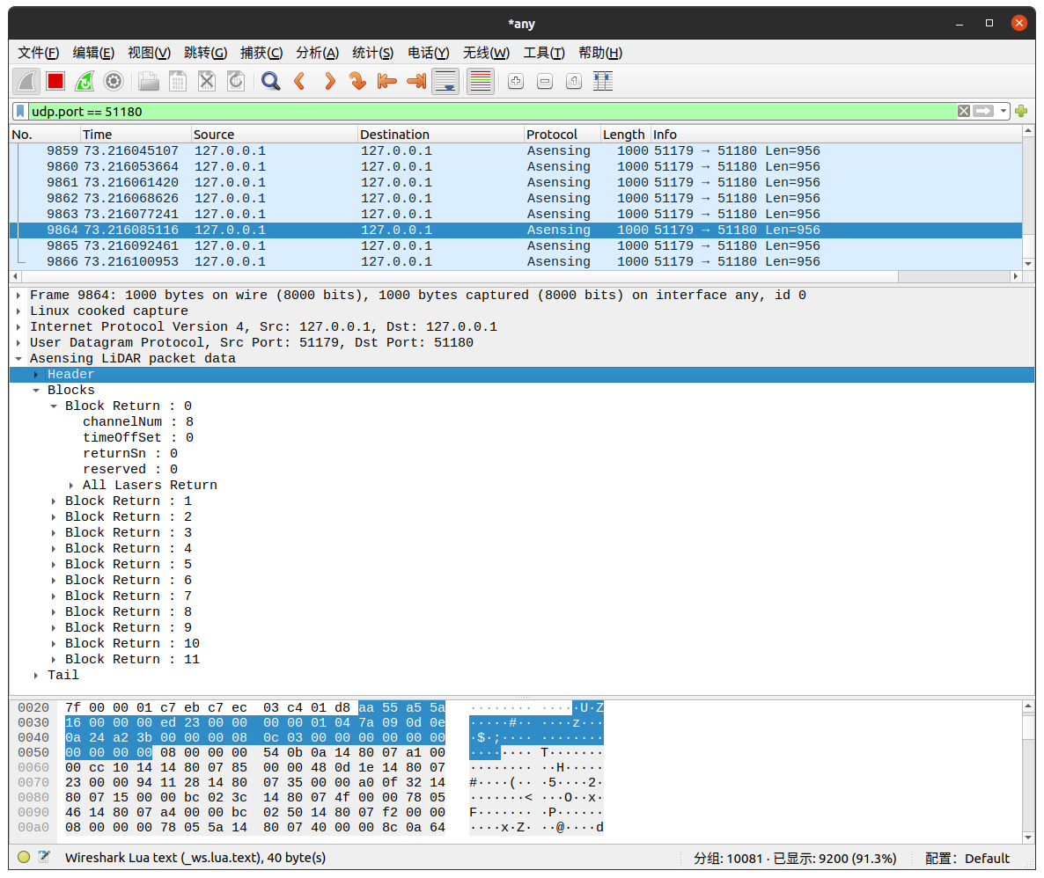Clear the display filter with the X

tap(964, 111)
